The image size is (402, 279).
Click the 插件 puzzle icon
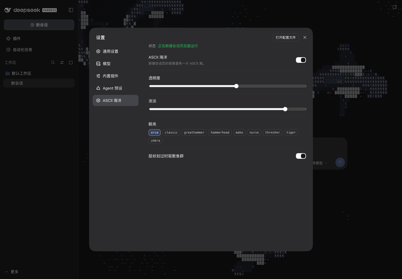[8, 39]
